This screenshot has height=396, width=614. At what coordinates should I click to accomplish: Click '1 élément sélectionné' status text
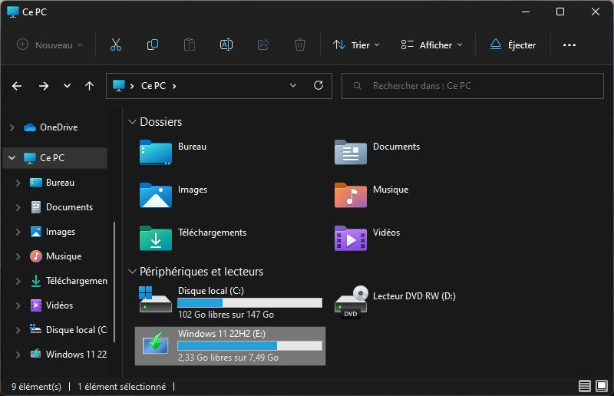tap(122, 387)
